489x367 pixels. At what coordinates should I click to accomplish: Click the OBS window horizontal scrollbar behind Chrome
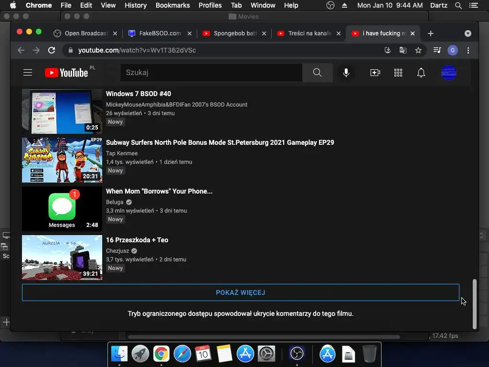[264, 337]
